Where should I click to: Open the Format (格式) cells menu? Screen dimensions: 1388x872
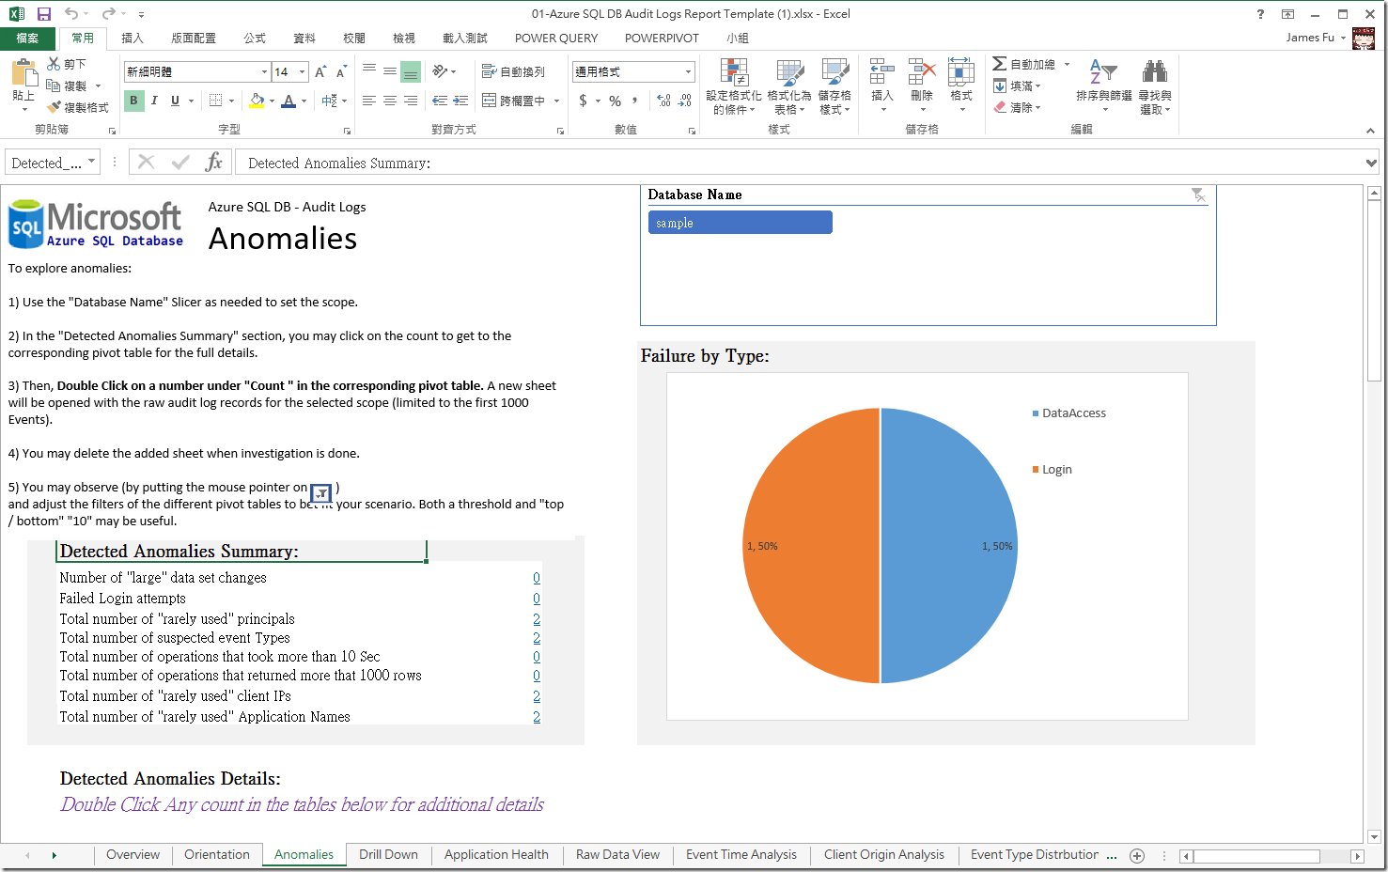(961, 85)
